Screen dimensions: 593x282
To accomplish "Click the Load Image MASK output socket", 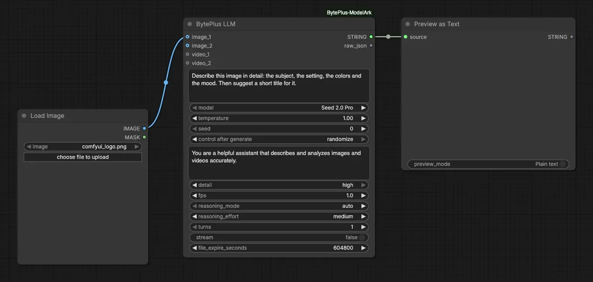I will point(144,138).
